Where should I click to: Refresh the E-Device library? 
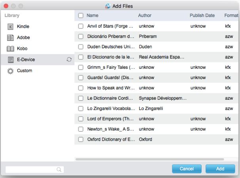pyautogui.click(x=69, y=60)
